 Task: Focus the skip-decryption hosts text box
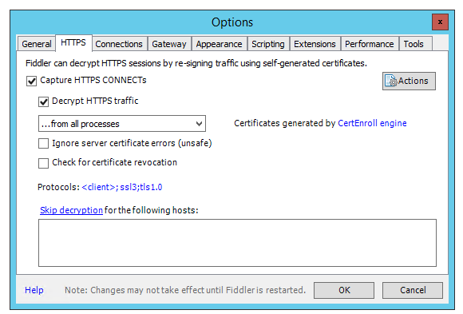click(x=237, y=243)
